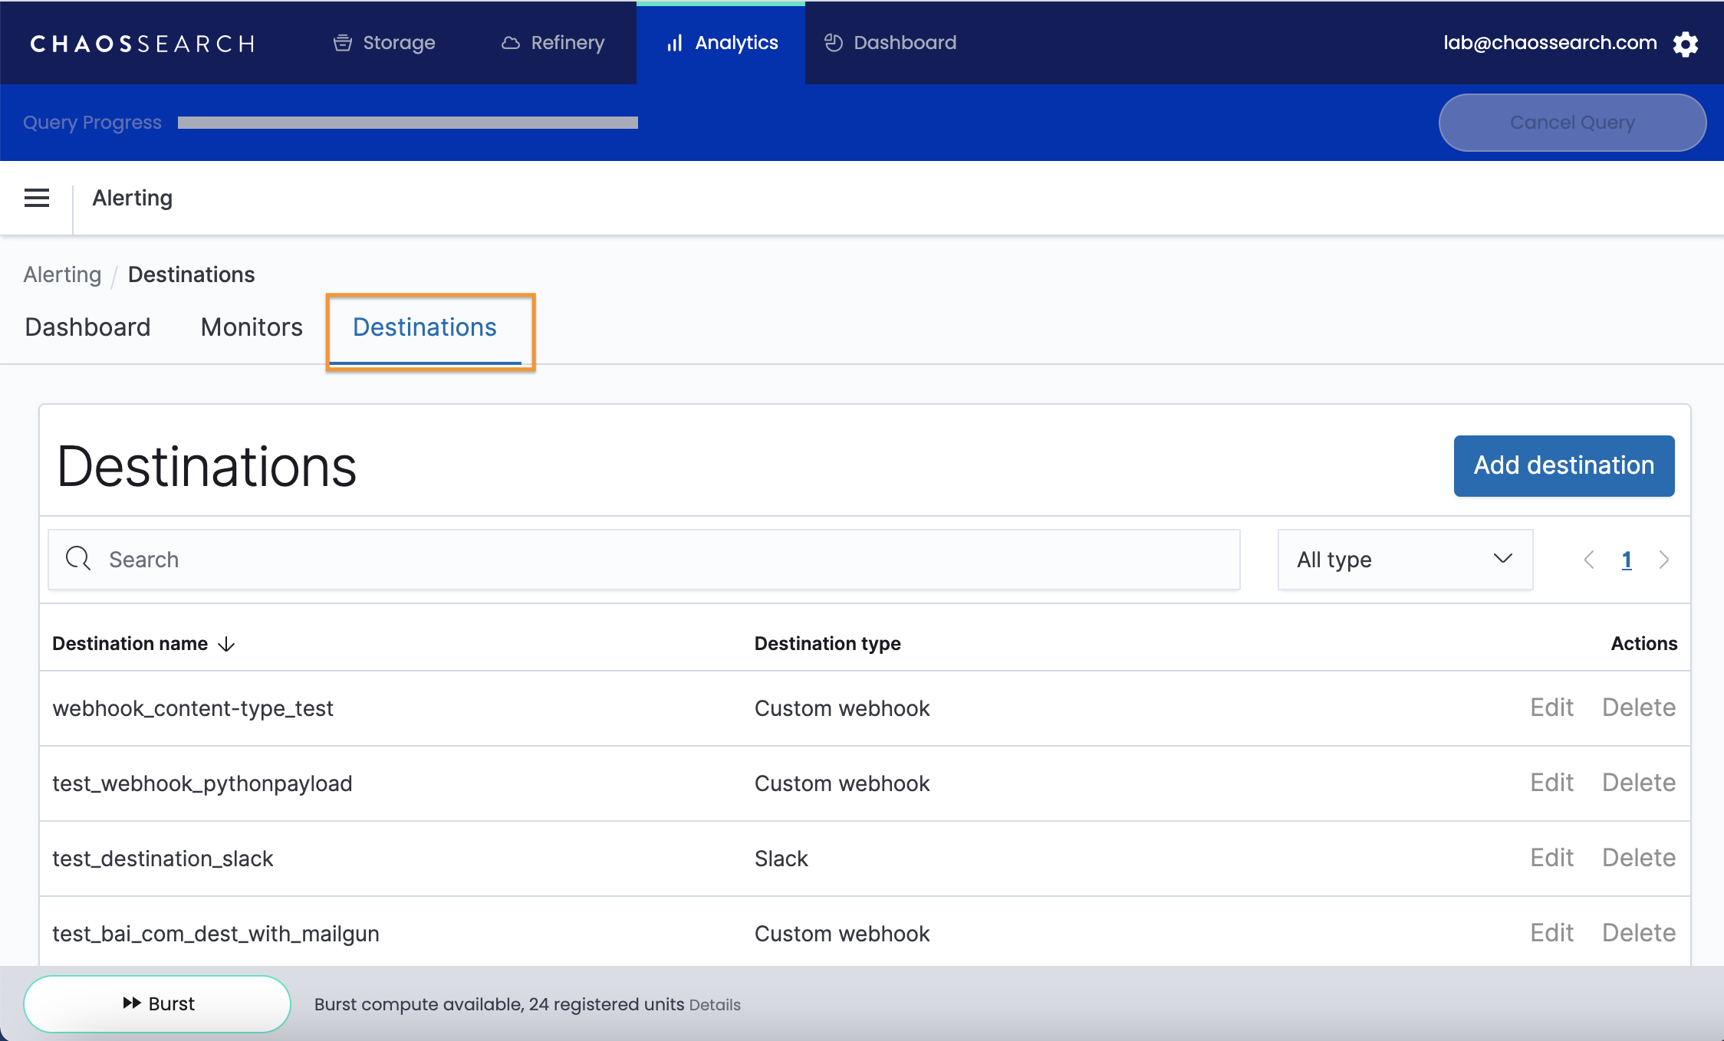Viewport: 1724px width, 1041px height.
Task: Click the search magnifier icon
Action: [x=78, y=559]
